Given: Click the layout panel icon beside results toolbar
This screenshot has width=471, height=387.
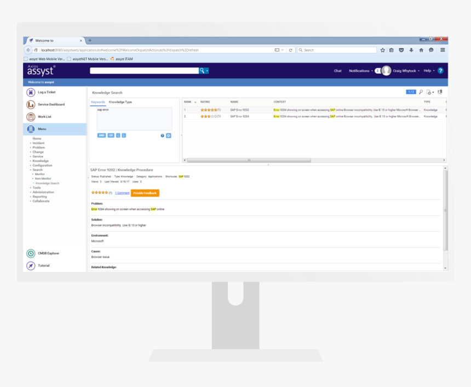Looking at the screenshot, I should [440, 92].
